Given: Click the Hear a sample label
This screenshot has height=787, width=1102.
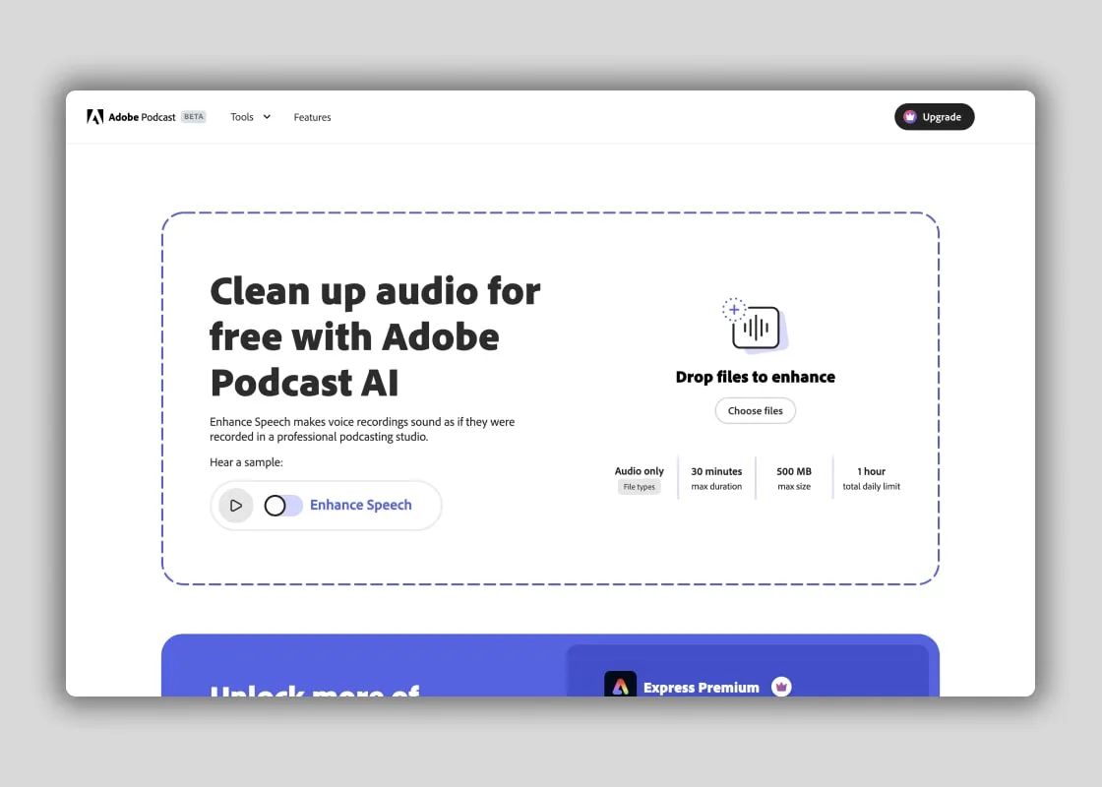Looking at the screenshot, I should click(x=246, y=462).
